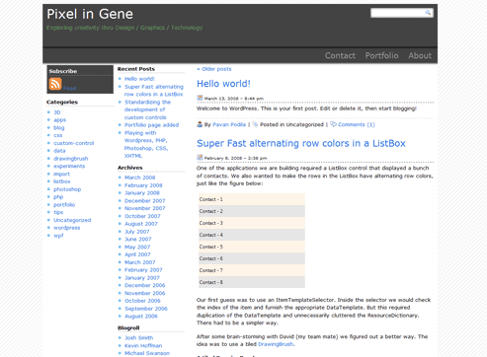Click the author icon before Pavan Podila
Viewport: 487px width, 357px height.
[200, 124]
